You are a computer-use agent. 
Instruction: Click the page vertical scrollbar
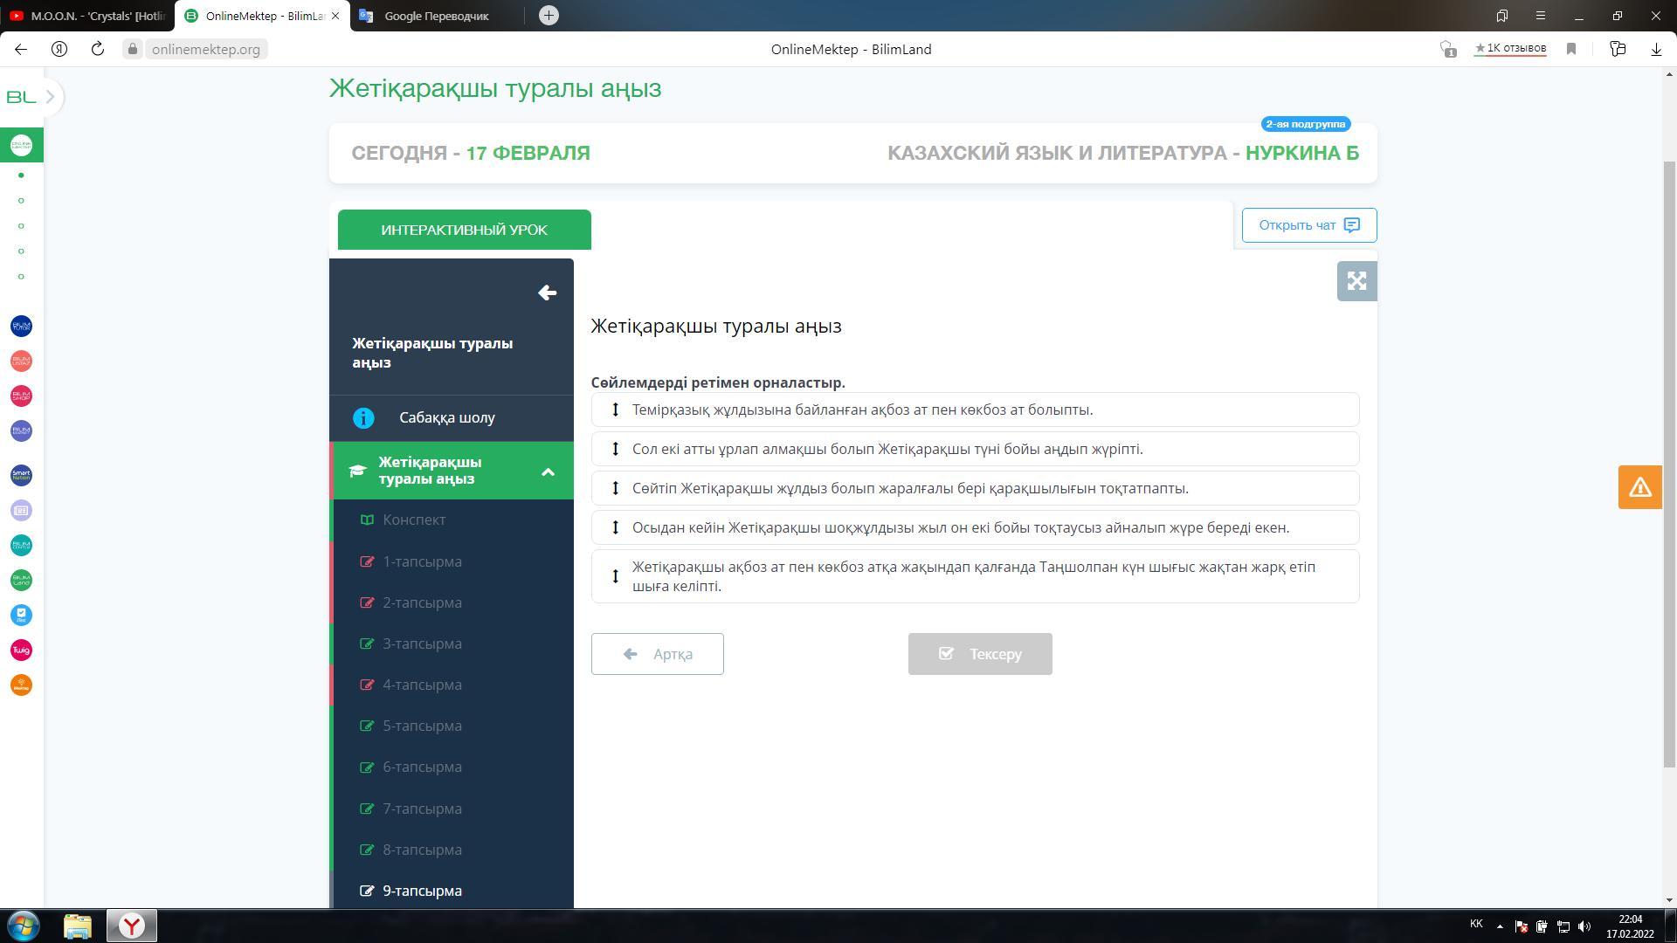point(1668,463)
